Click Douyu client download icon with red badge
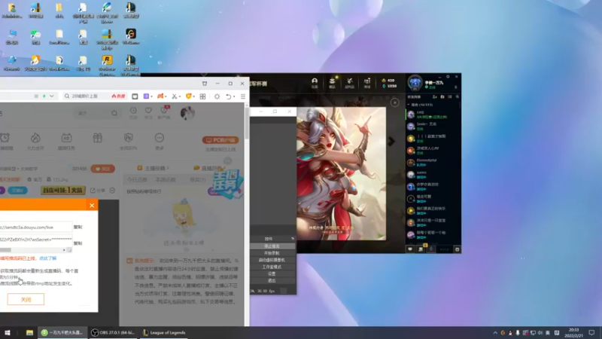 164,111
